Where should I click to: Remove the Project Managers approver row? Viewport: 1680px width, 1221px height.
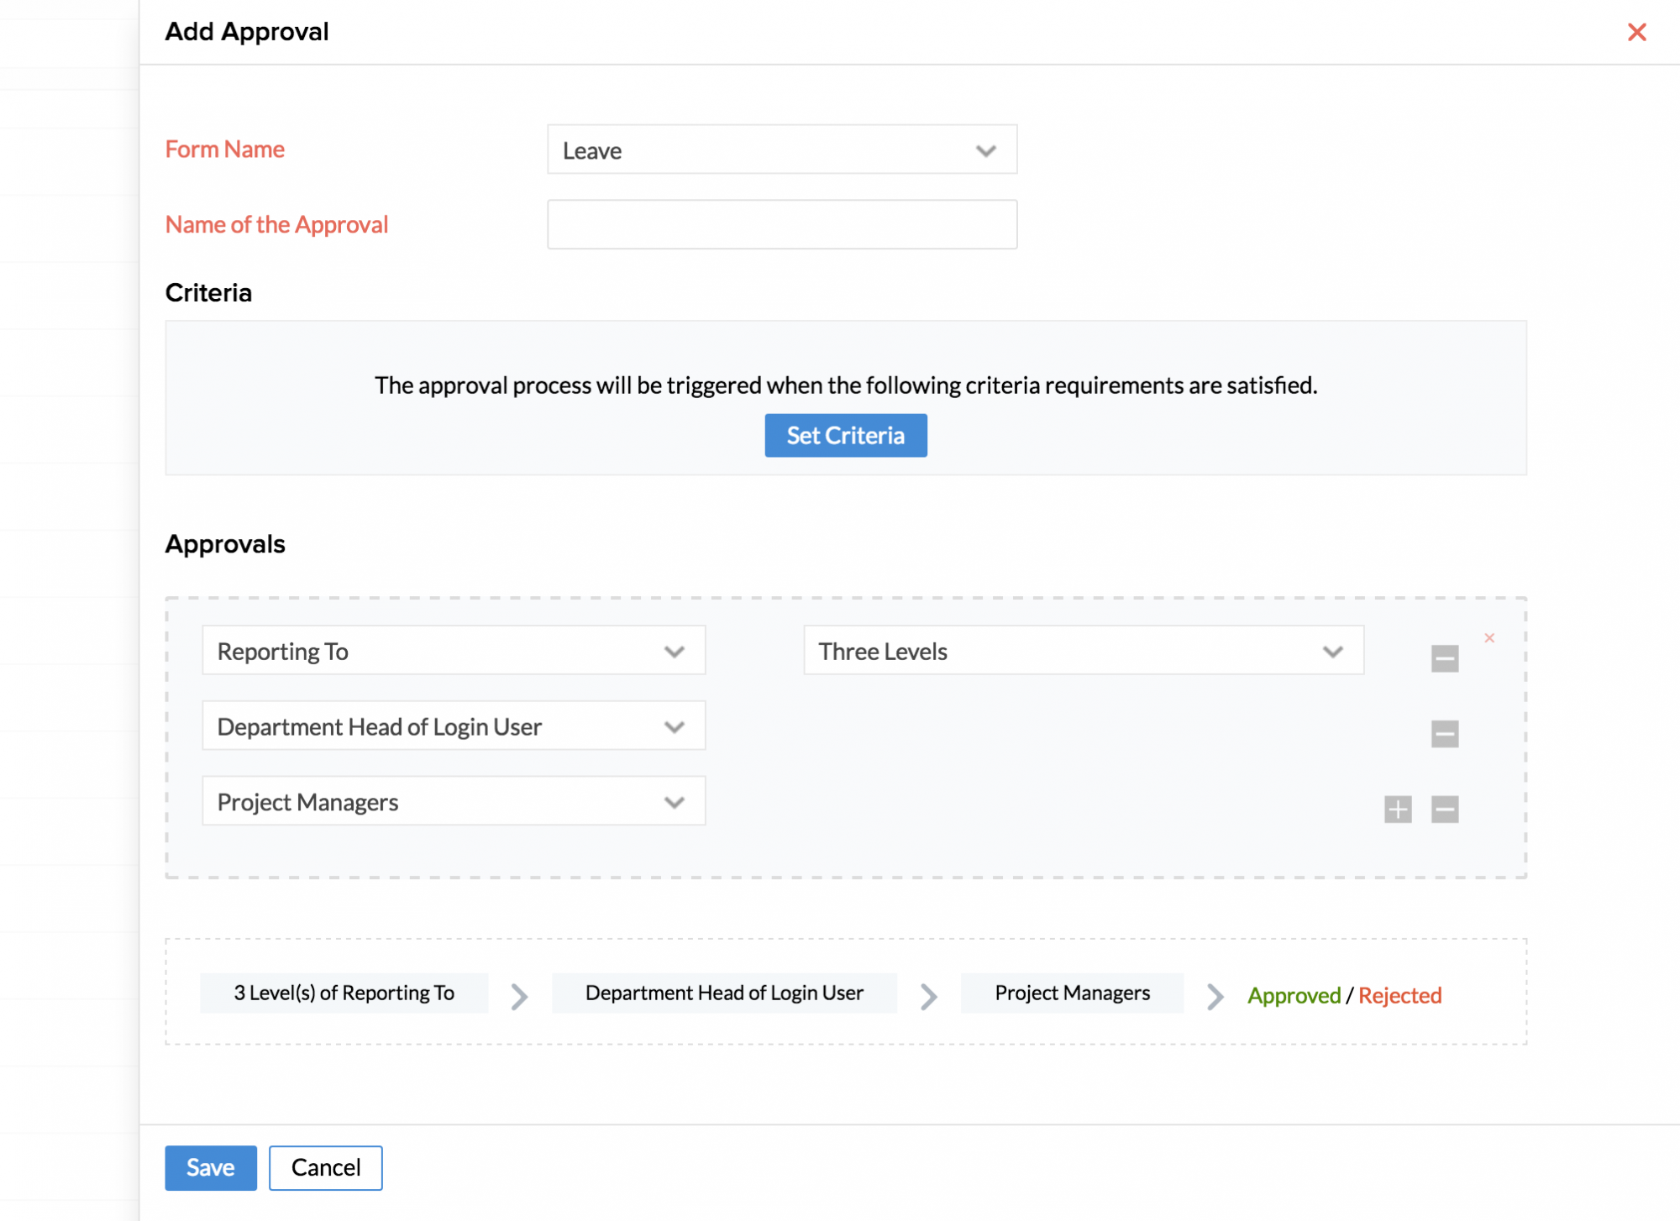[1444, 810]
